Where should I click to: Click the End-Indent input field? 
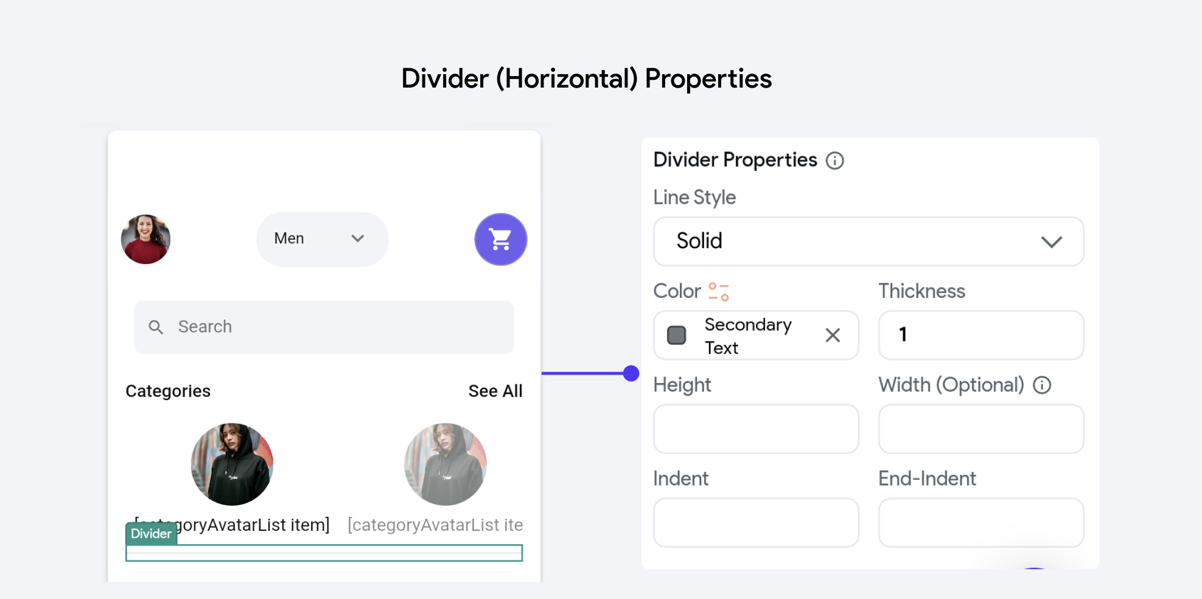tap(981, 522)
